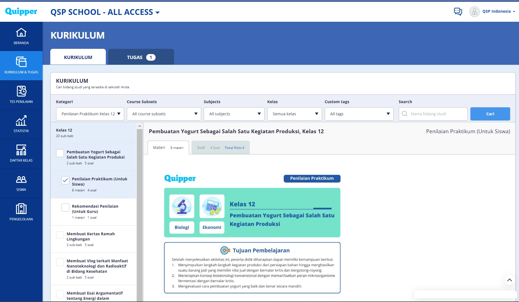Check the Pembuatan Yogurt Sebagai Salah Satu checkbox

60,153
